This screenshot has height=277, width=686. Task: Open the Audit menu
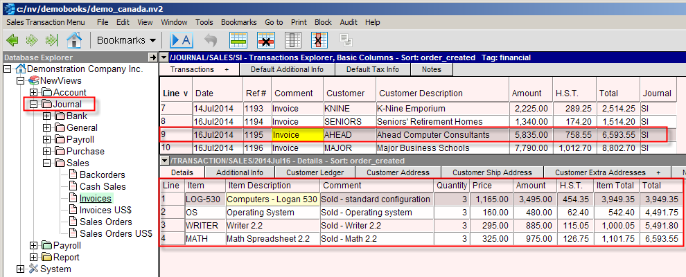coord(349,22)
